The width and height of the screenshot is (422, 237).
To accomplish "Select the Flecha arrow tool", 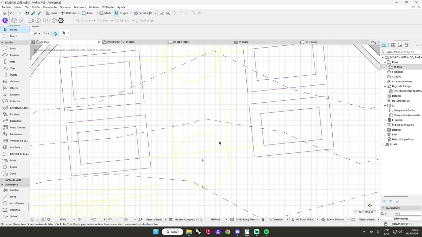I will pos(15,30).
